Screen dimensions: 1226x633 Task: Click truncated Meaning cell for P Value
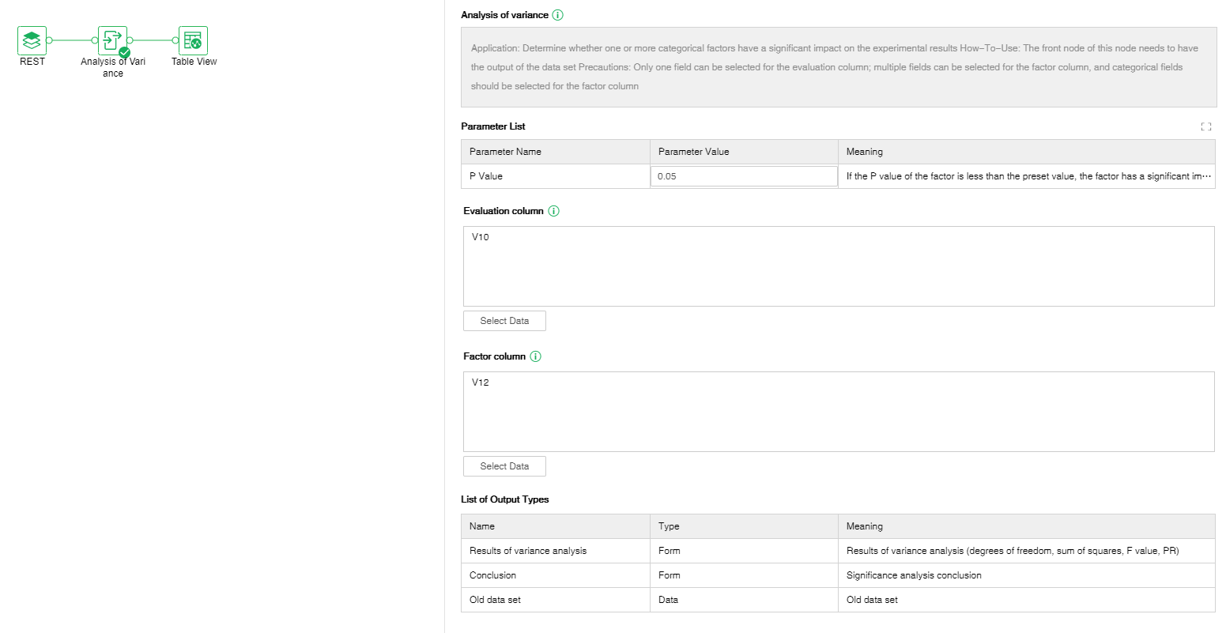tap(1027, 176)
